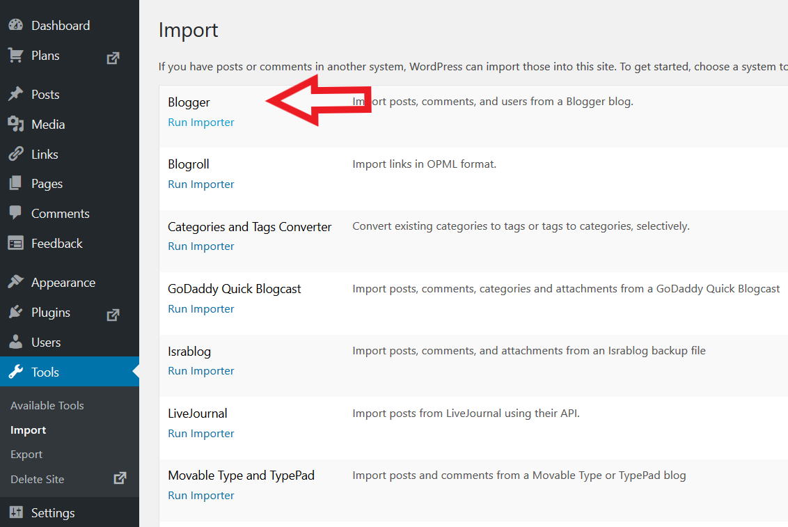Click the external link icon beside Delete Site
The image size is (788, 527).
tap(120, 478)
